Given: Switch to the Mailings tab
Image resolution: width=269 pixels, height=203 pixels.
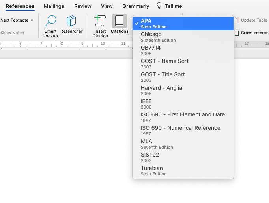Looking at the screenshot, I should [x=54, y=6].
